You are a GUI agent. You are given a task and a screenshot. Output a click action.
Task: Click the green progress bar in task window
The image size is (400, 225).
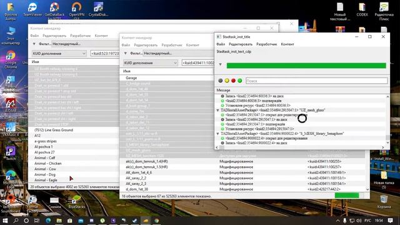pos(306,66)
